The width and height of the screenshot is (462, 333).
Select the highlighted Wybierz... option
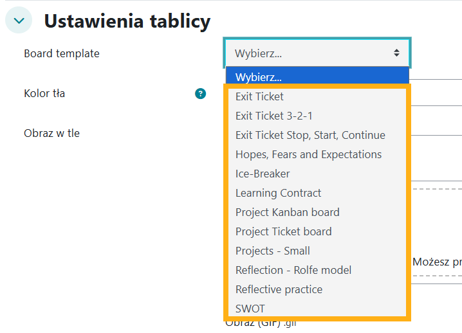(x=259, y=77)
